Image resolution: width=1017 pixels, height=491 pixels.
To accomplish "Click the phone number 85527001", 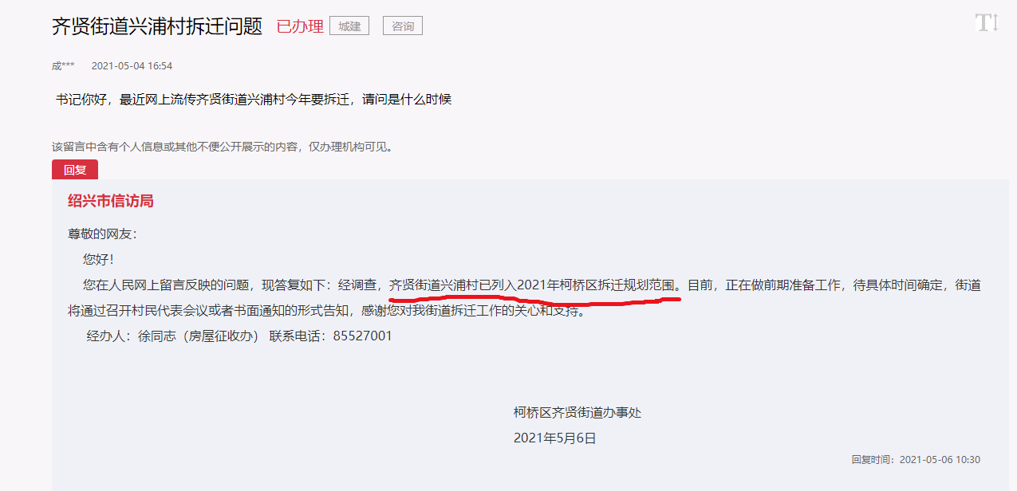I will point(363,336).
